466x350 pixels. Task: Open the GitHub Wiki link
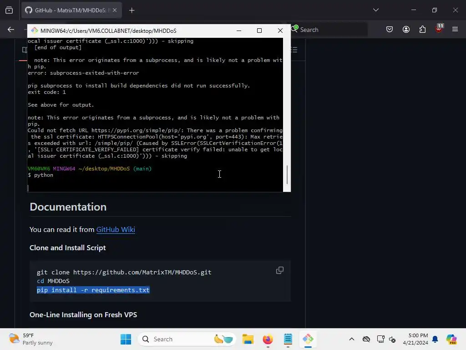[x=116, y=230]
